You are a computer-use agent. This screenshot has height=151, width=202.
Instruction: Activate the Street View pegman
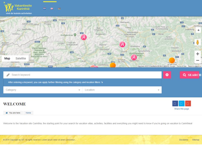[x=197, y=42]
